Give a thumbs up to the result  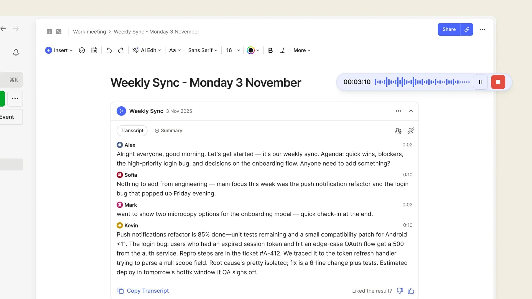tap(411, 291)
